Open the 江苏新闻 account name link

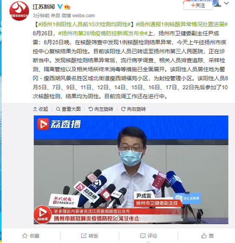44,7
